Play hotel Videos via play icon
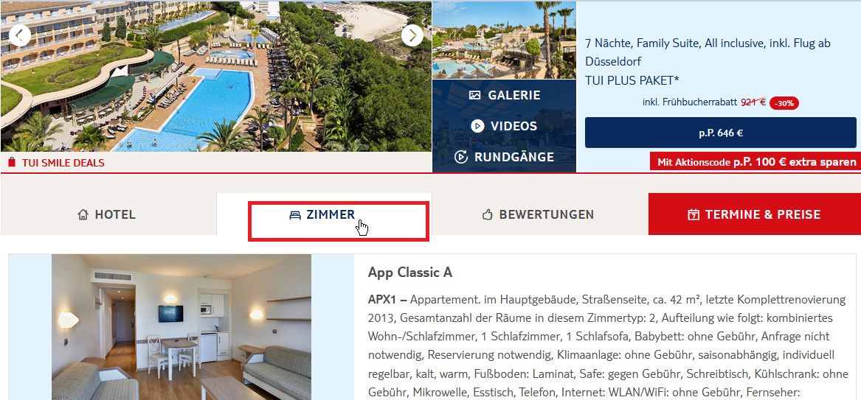This screenshot has width=861, height=400. click(x=477, y=126)
